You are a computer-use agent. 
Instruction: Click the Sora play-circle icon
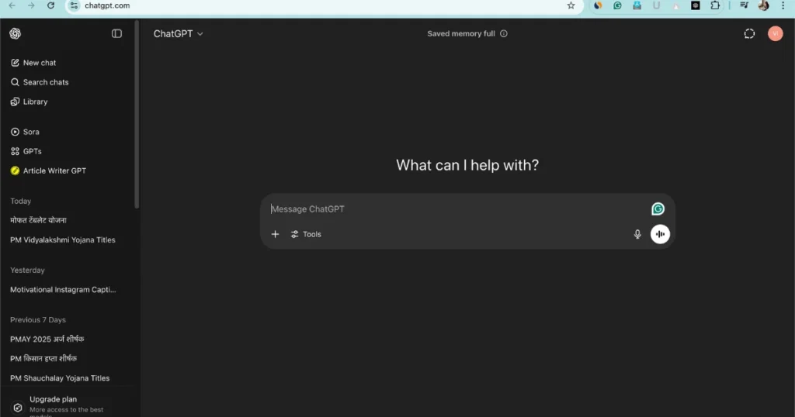click(x=15, y=132)
